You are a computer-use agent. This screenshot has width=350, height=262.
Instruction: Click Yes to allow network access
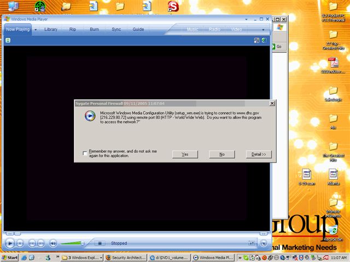pyautogui.click(x=185, y=154)
